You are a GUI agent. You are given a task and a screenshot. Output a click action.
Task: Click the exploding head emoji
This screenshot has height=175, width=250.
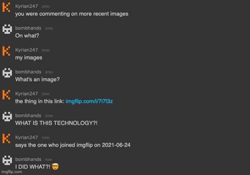click(x=55, y=166)
